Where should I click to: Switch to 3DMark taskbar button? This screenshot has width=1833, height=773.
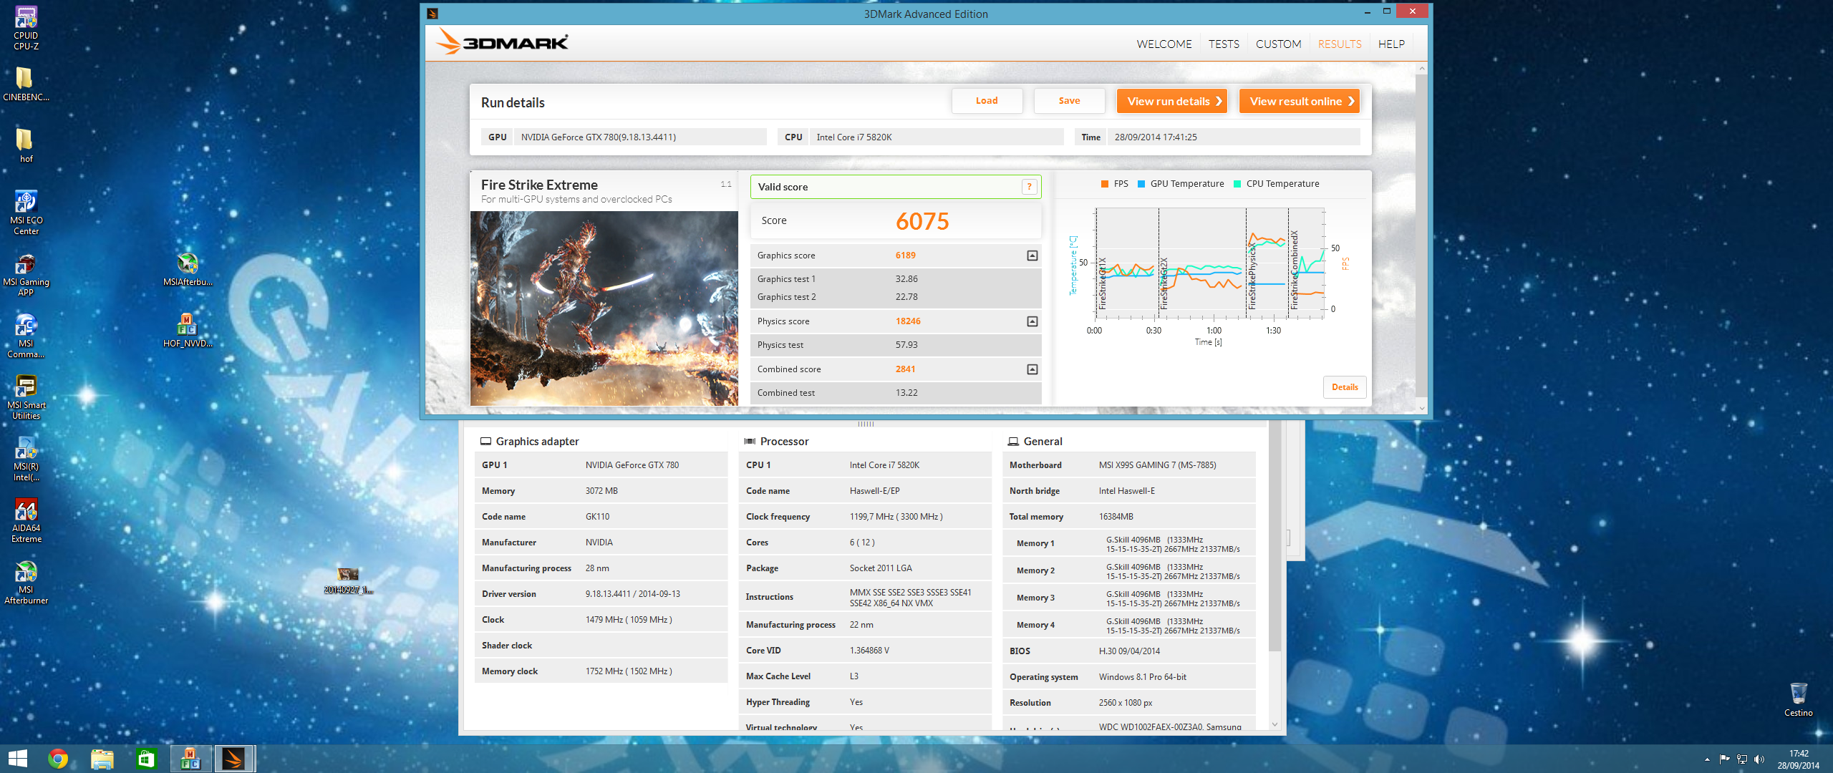click(234, 759)
